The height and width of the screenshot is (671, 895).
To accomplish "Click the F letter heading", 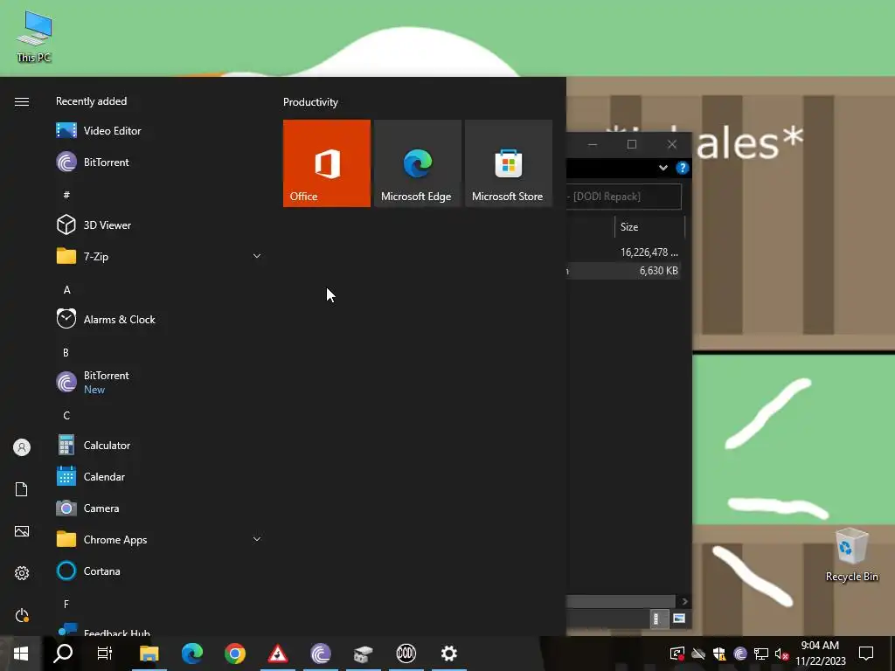I will coord(66,604).
